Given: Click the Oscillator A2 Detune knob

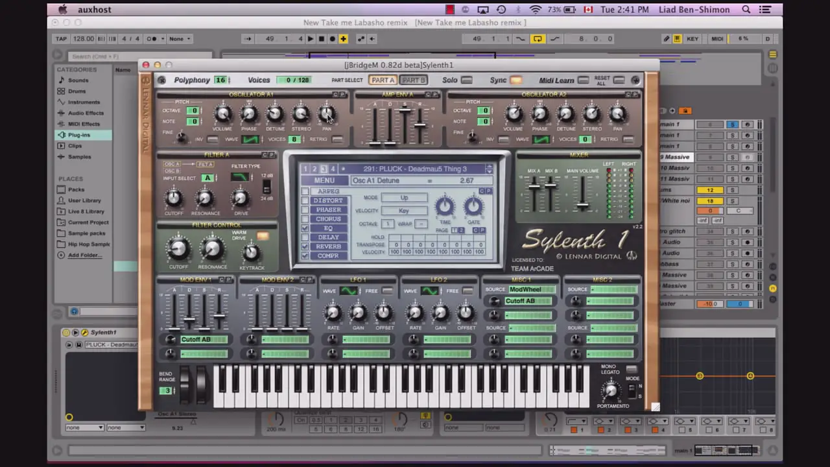Looking at the screenshot, I should pos(565,114).
